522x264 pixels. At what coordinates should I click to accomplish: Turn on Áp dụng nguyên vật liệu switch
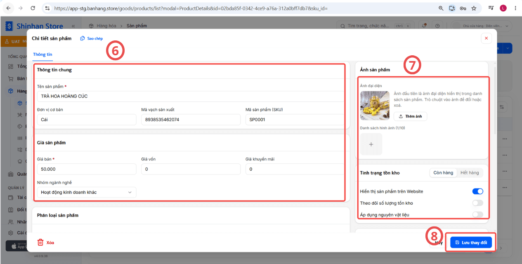point(477,214)
